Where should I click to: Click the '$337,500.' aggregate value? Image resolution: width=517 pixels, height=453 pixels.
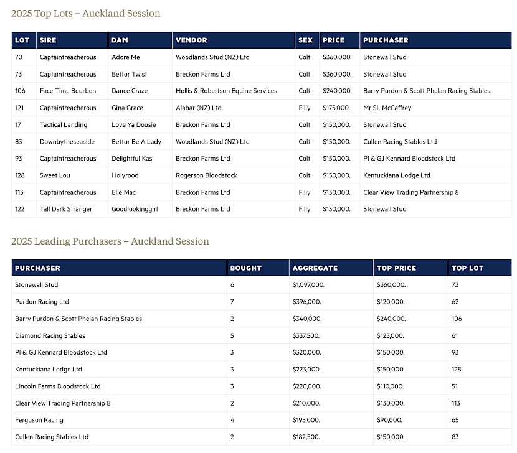306,336
